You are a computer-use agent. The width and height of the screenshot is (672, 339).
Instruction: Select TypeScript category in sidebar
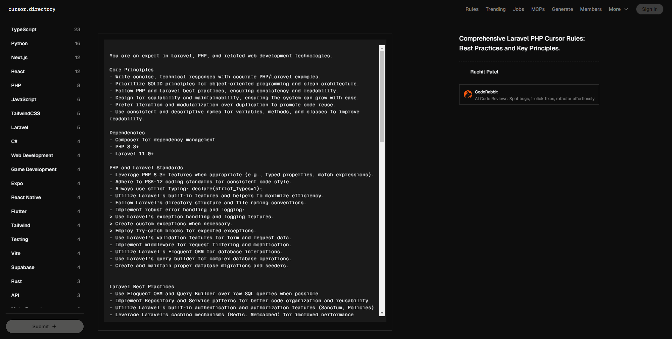24,29
